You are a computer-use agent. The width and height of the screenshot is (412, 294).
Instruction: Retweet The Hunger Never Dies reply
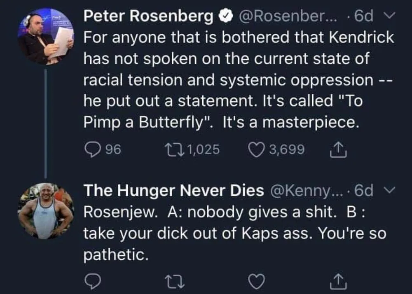point(173,281)
